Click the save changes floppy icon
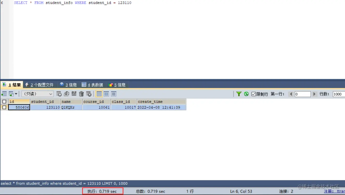The width and height of the screenshot is (345, 195). tap(74, 94)
